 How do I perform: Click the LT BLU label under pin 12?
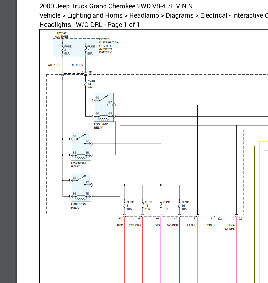pos(210,225)
